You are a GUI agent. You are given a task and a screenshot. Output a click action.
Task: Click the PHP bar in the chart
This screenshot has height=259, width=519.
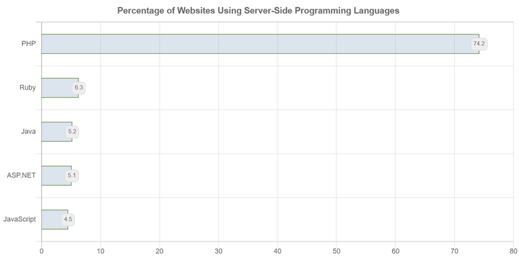pos(260,44)
